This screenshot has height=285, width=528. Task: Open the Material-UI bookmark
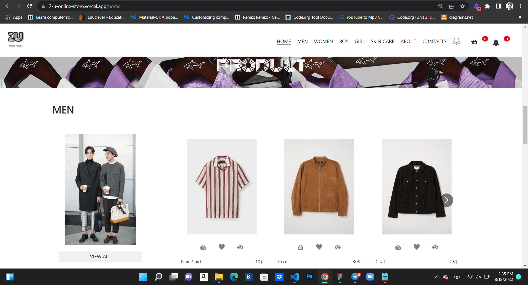click(x=155, y=17)
